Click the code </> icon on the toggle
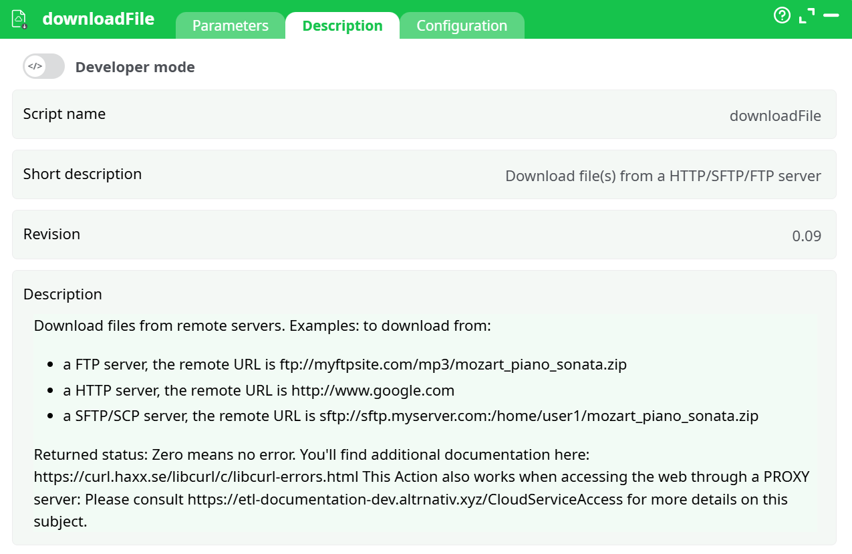Image resolution: width=852 pixels, height=554 pixels. [x=35, y=65]
